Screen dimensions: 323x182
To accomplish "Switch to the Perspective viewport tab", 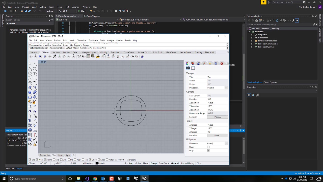I will coord(45,155).
